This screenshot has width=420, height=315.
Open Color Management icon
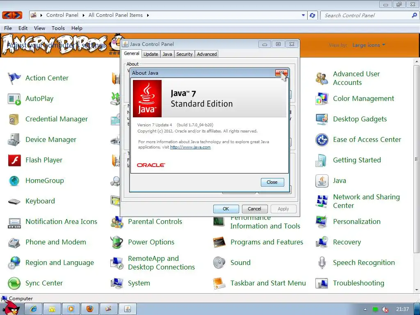tap(322, 99)
